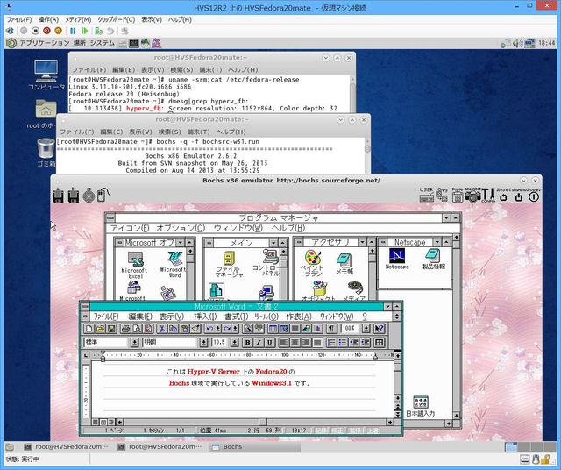The height and width of the screenshot is (470, 561).
Task: Toggle left alignment in Word formatting bar
Action: click(x=284, y=343)
